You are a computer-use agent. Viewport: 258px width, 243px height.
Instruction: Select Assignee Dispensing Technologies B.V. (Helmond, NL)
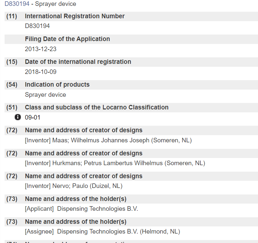[x=102, y=232]
